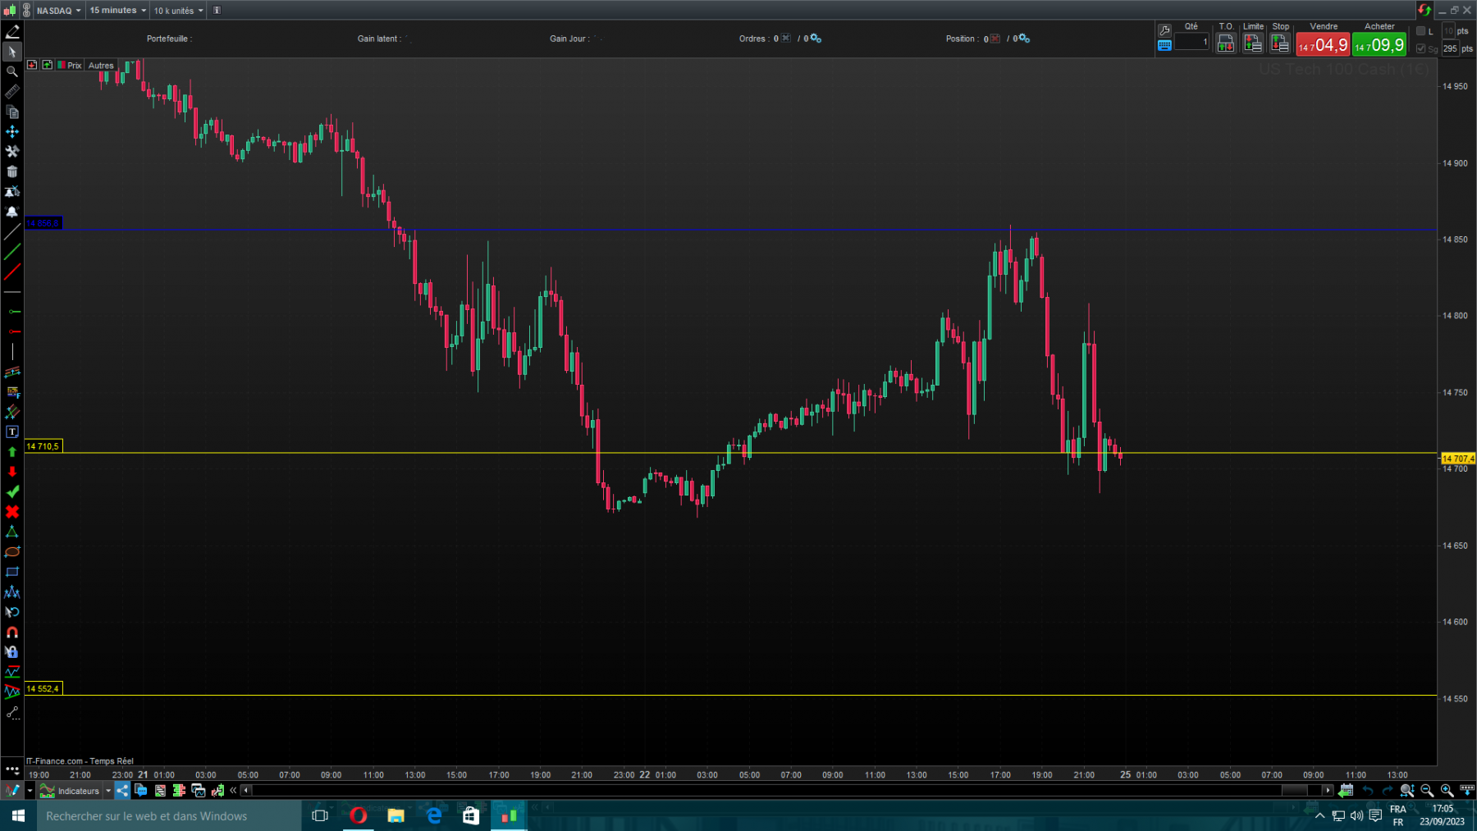Select the Prix tab
This screenshot has width=1477, height=831.
click(71, 65)
